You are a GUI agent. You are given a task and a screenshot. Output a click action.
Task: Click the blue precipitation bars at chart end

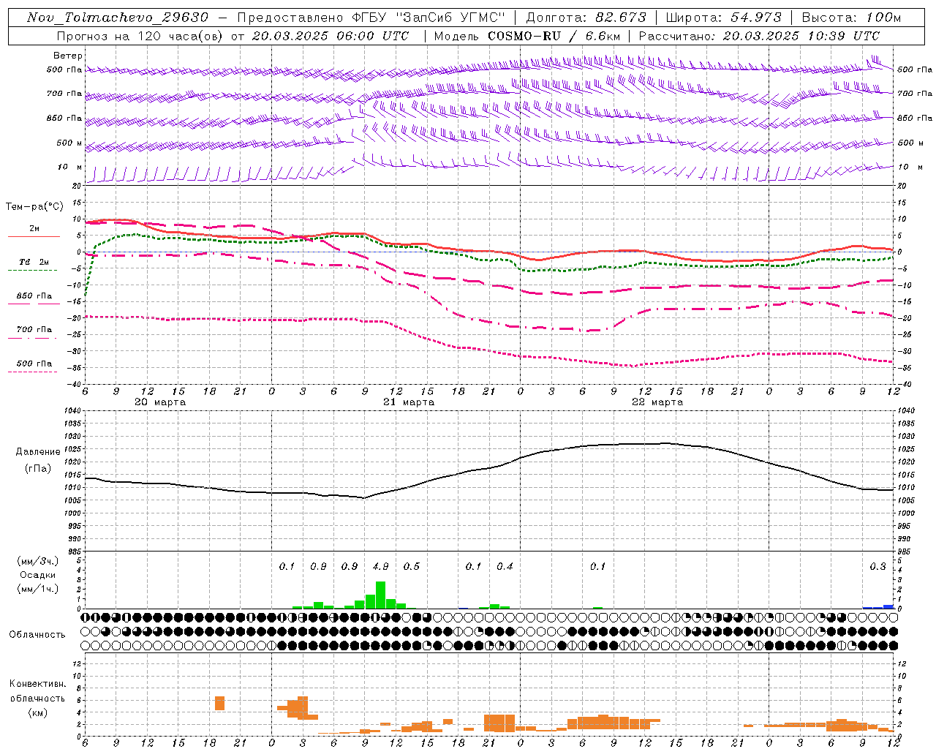pyautogui.click(x=877, y=606)
